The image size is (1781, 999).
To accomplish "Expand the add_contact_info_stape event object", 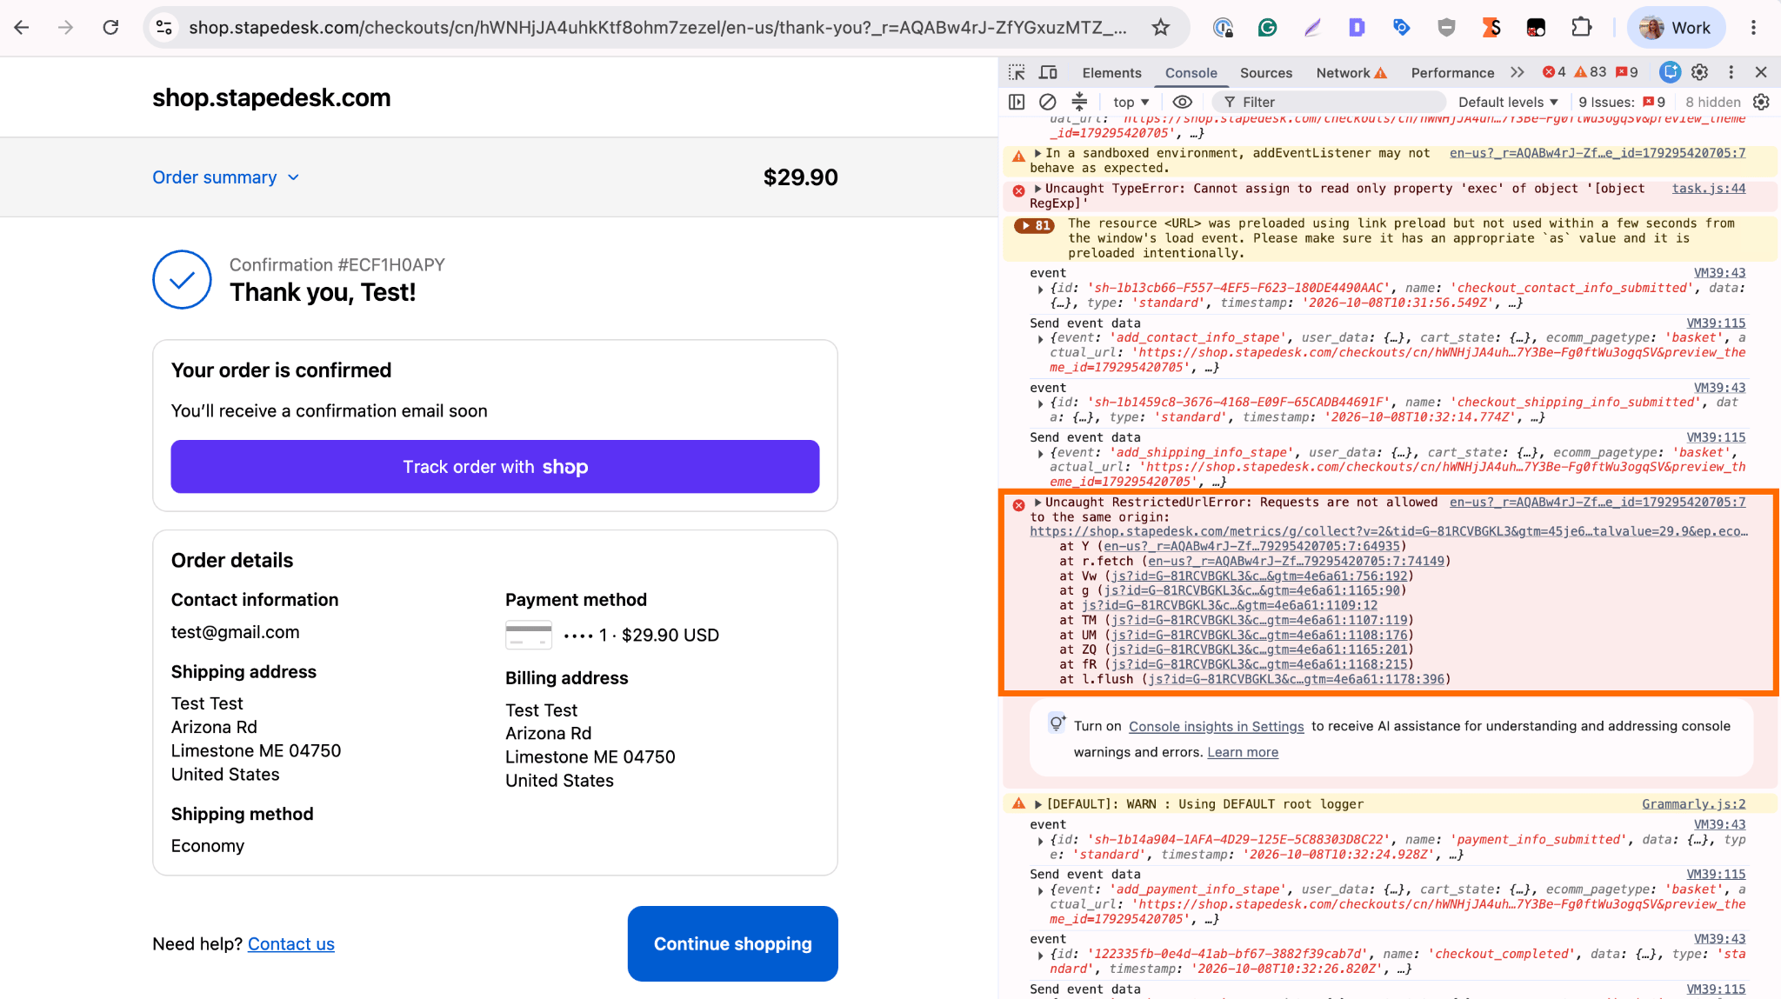I will [1041, 338].
